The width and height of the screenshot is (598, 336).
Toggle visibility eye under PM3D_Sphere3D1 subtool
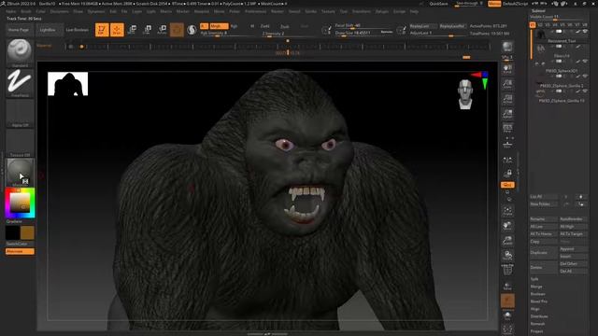tap(585, 77)
